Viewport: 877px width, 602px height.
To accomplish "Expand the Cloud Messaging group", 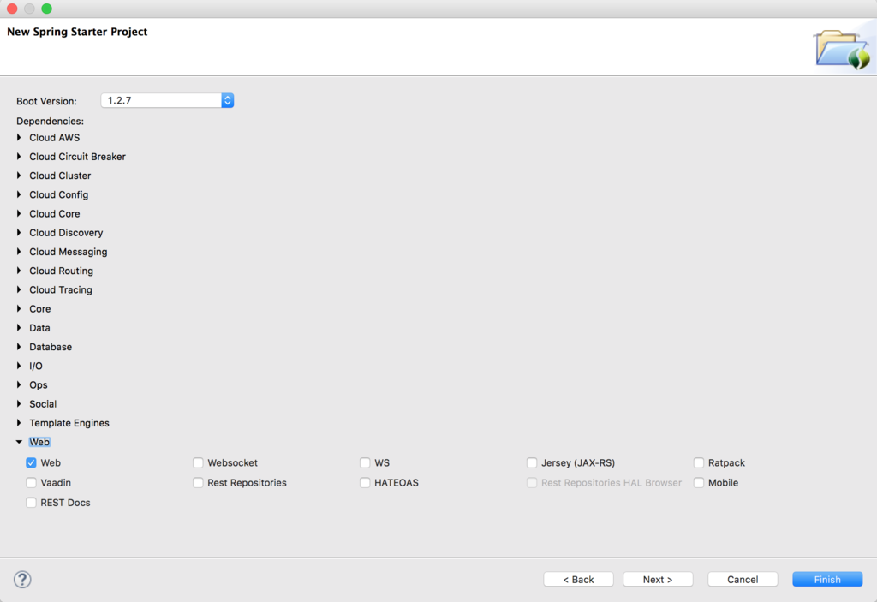I will [19, 252].
